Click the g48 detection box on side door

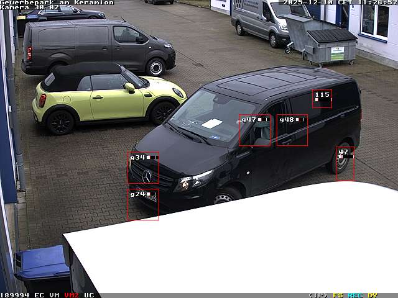[x=292, y=130]
